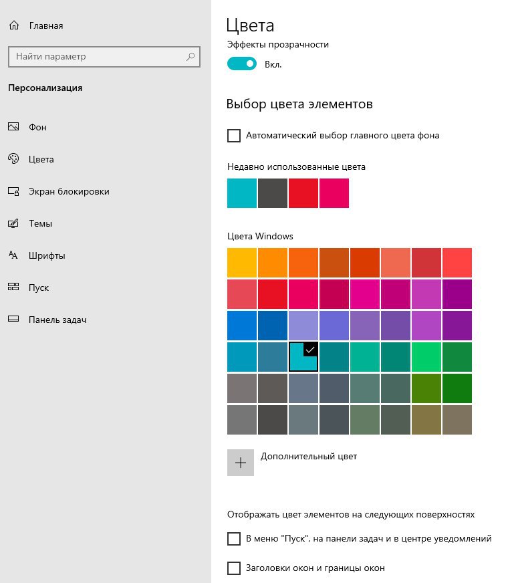This screenshot has height=583, width=506.
Task: Pick the magenta swatch in second row
Action: click(x=365, y=294)
